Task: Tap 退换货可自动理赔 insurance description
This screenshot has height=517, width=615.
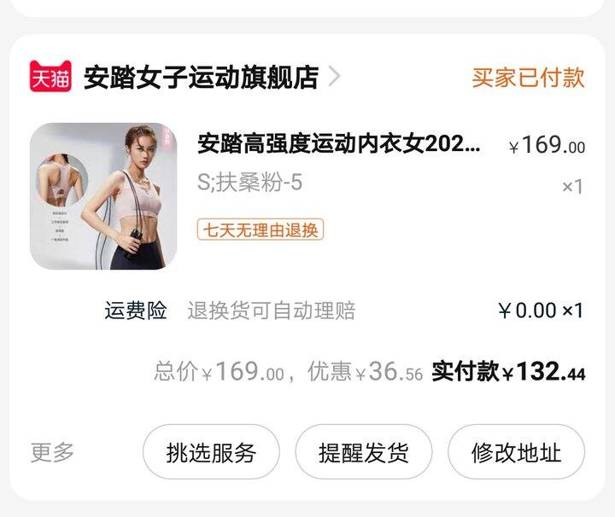Action: tap(272, 311)
